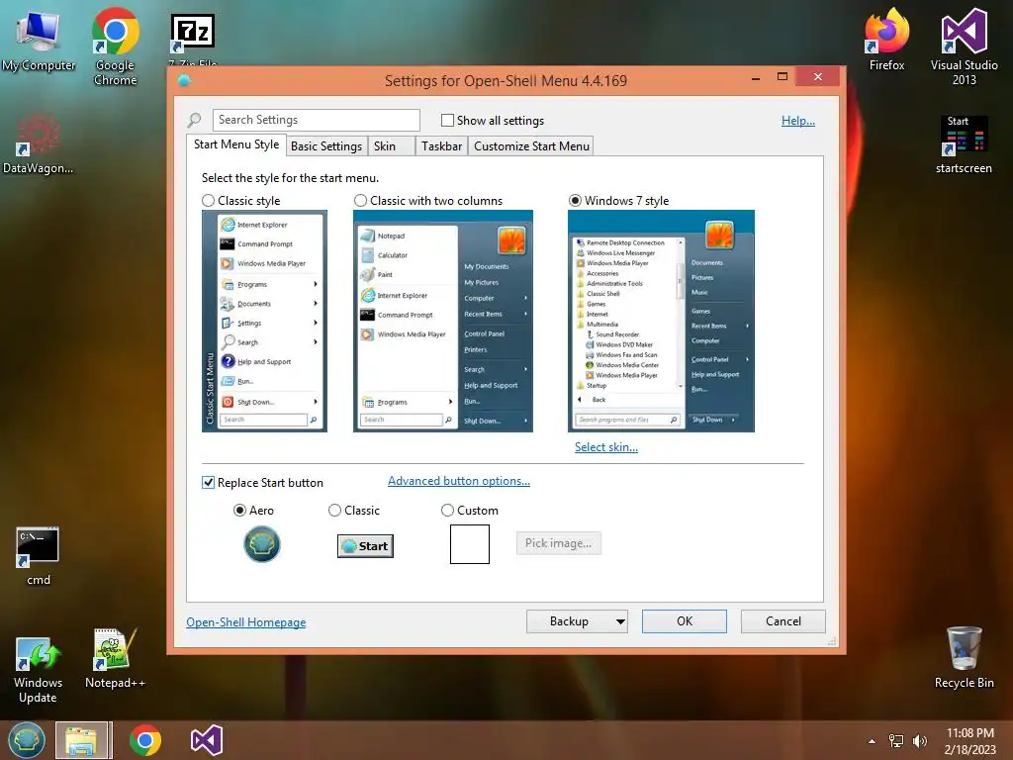This screenshot has height=760, width=1013.
Task: Choose the Classic start button option
Action: 334,511
